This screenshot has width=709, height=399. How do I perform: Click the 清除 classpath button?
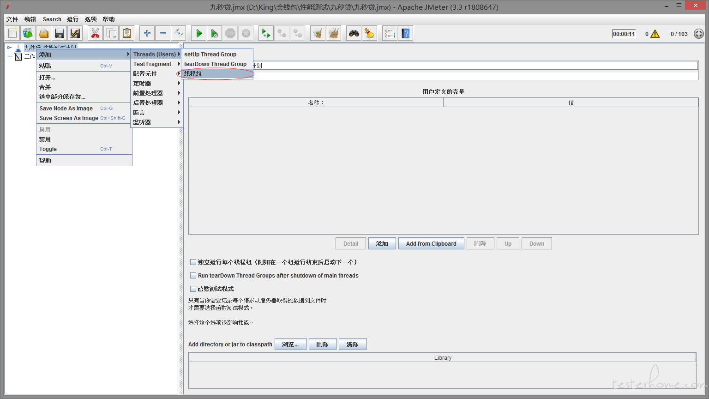coord(352,344)
